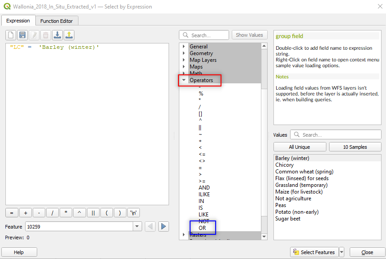The width and height of the screenshot is (386, 259).
Task: Select the Chicory value
Action: coord(284,165)
